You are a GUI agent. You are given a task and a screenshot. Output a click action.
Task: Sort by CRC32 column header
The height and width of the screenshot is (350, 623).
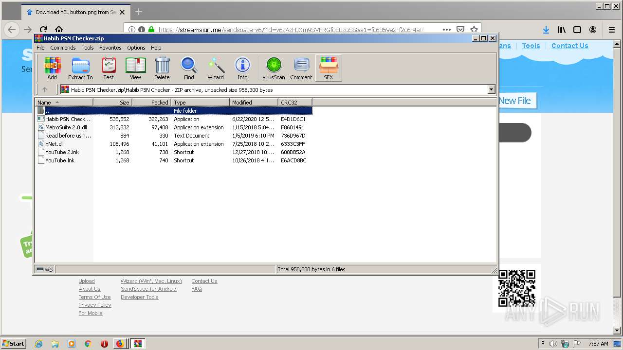(x=295, y=102)
